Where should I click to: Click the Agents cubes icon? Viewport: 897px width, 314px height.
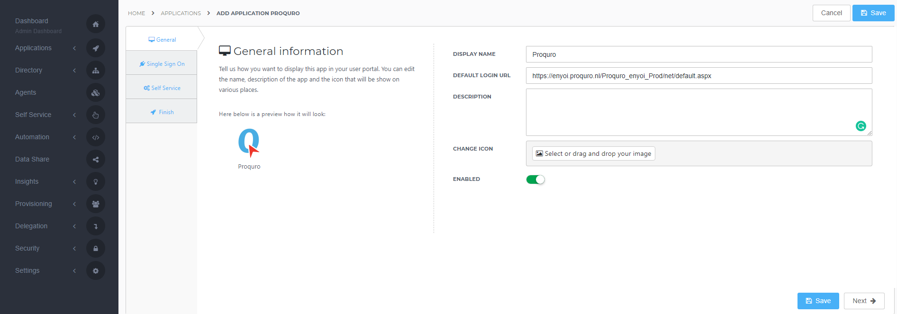click(x=96, y=92)
